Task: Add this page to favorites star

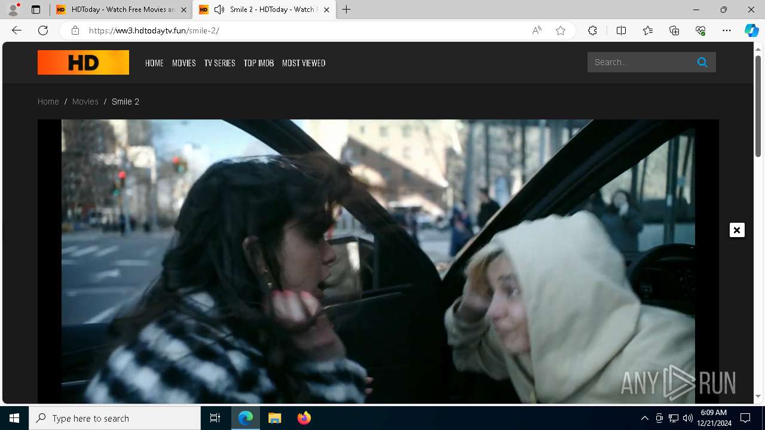Action: tap(561, 30)
